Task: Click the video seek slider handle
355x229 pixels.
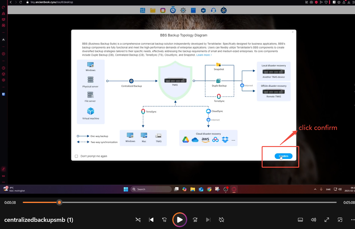Action: pyautogui.click(x=59, y=202)
